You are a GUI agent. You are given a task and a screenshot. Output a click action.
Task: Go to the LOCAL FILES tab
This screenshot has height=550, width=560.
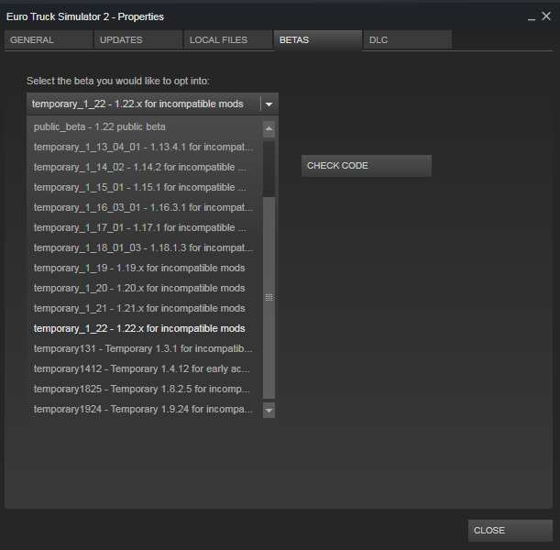[228, 39]
